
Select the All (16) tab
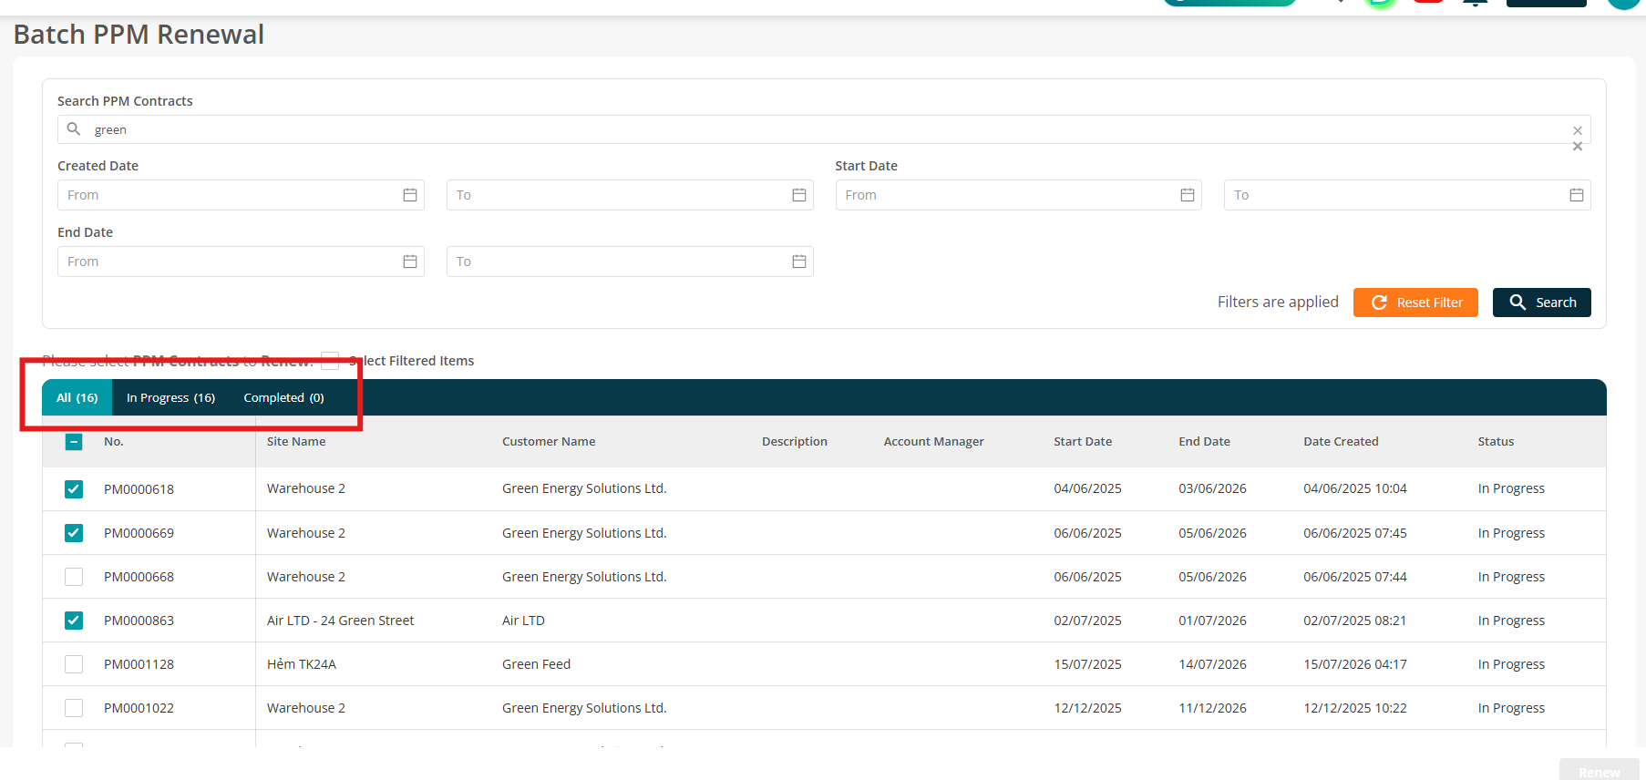77,398
